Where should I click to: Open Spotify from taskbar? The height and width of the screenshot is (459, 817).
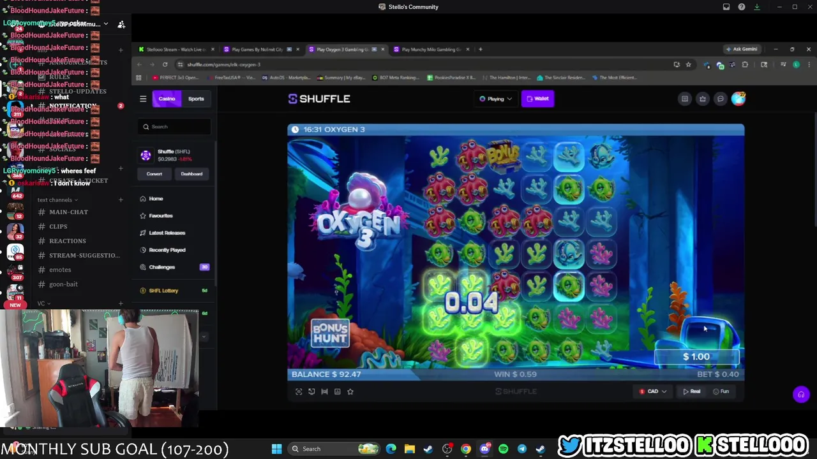tap(503, 449)
